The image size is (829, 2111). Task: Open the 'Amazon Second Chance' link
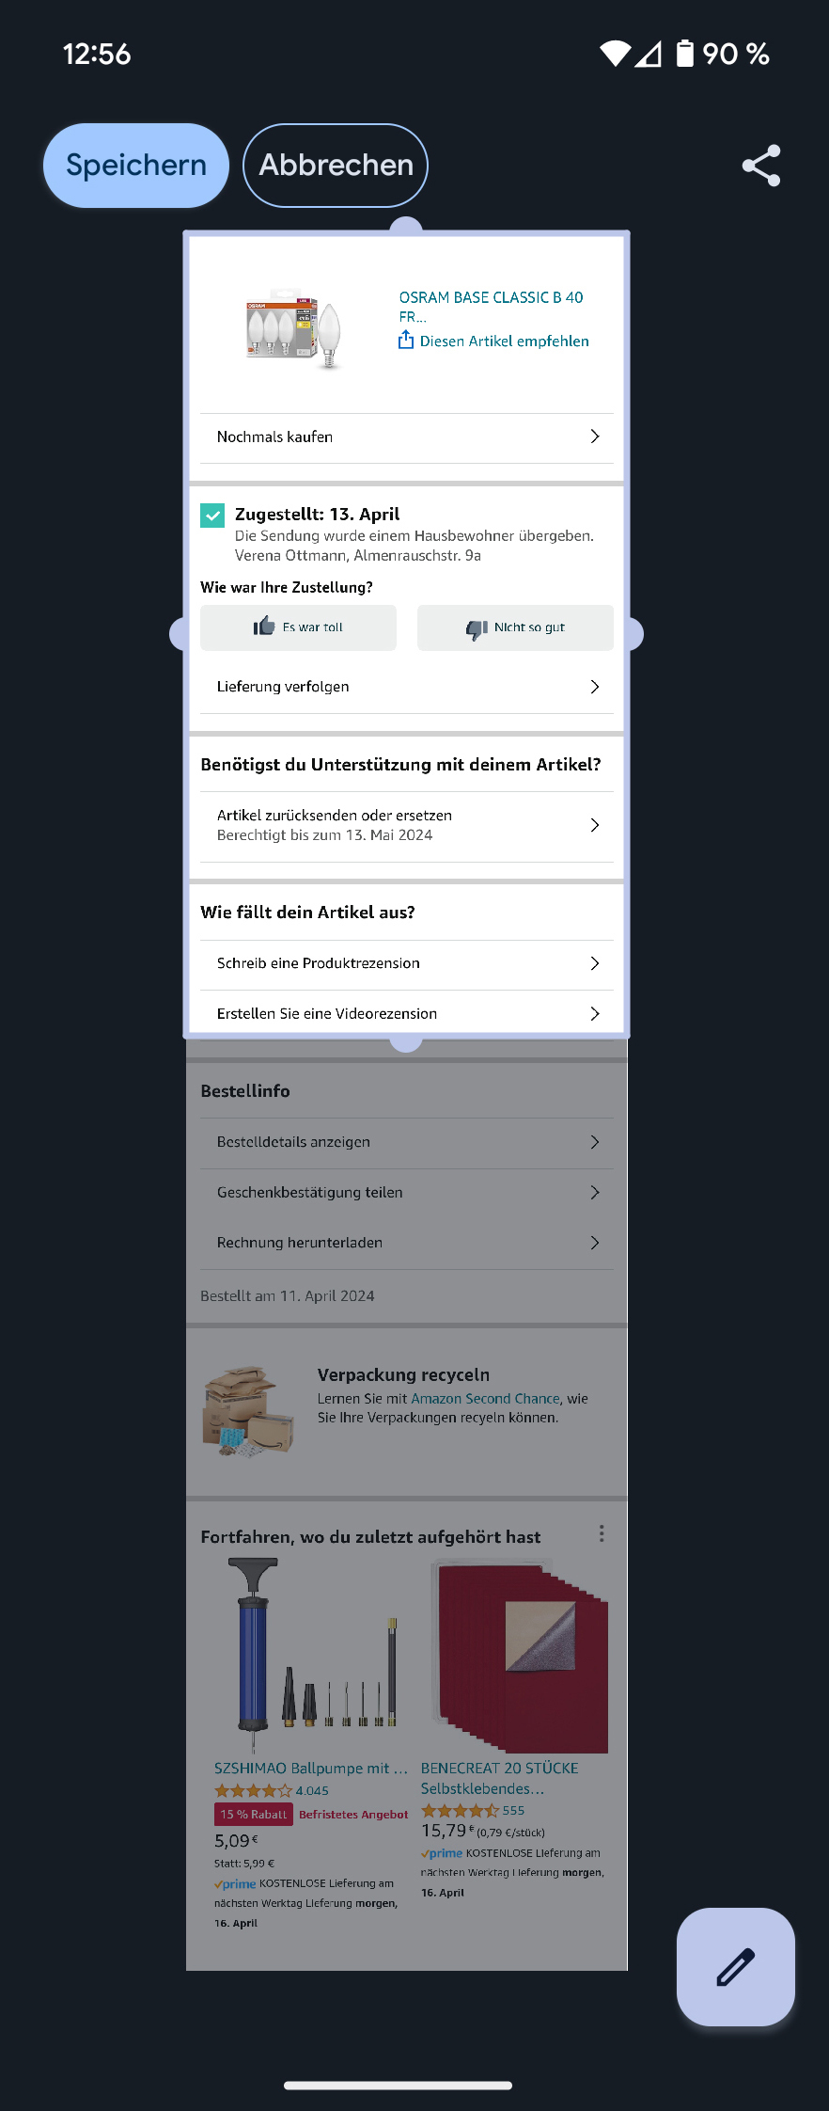[x=485, y=1399]
